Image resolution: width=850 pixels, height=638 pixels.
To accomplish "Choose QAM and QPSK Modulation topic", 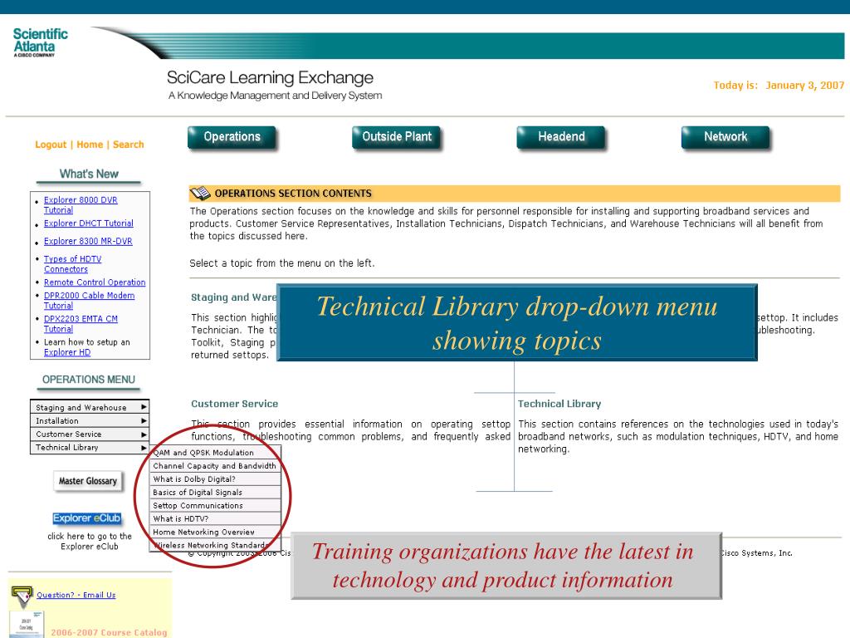I will (215, 453).
